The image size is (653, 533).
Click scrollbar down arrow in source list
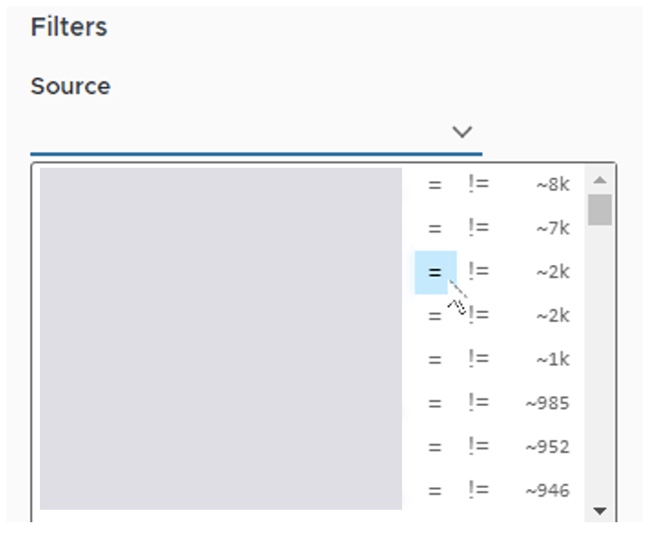[x=600, y=511]
